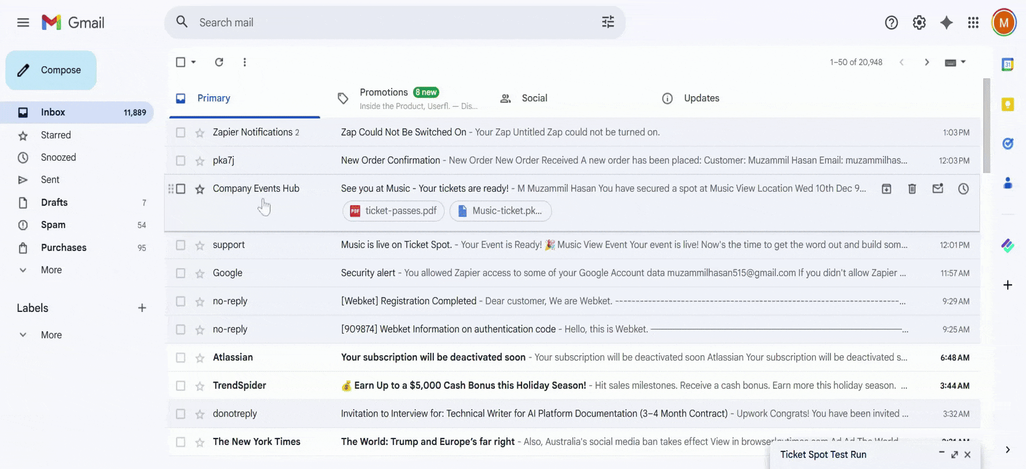Open the select dropdown arrow
This screenshot has width=1026, height=469.
pyautogui.click(x=193, y=62)
